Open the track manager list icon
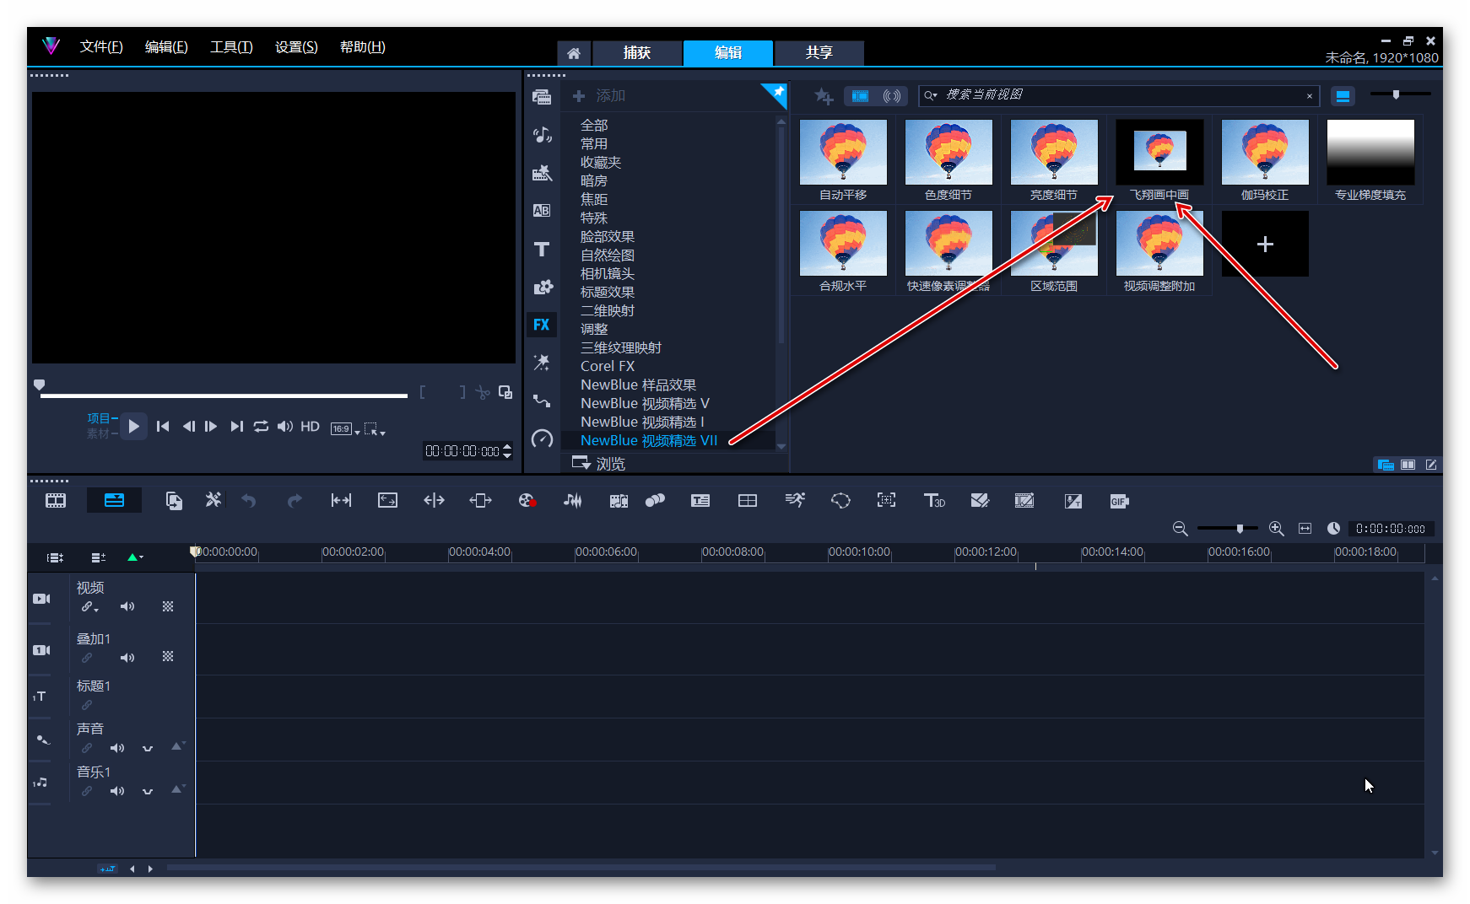The image size is (1470, 904). pyautogui.click(x=98, y=557)
